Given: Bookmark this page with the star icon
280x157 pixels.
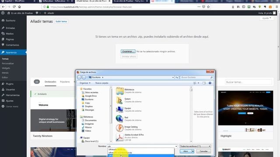Looking at the screenshot, I should click(208, 7).
